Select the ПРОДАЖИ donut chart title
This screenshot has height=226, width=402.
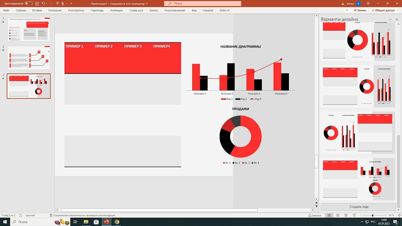[x=240, y=109]
